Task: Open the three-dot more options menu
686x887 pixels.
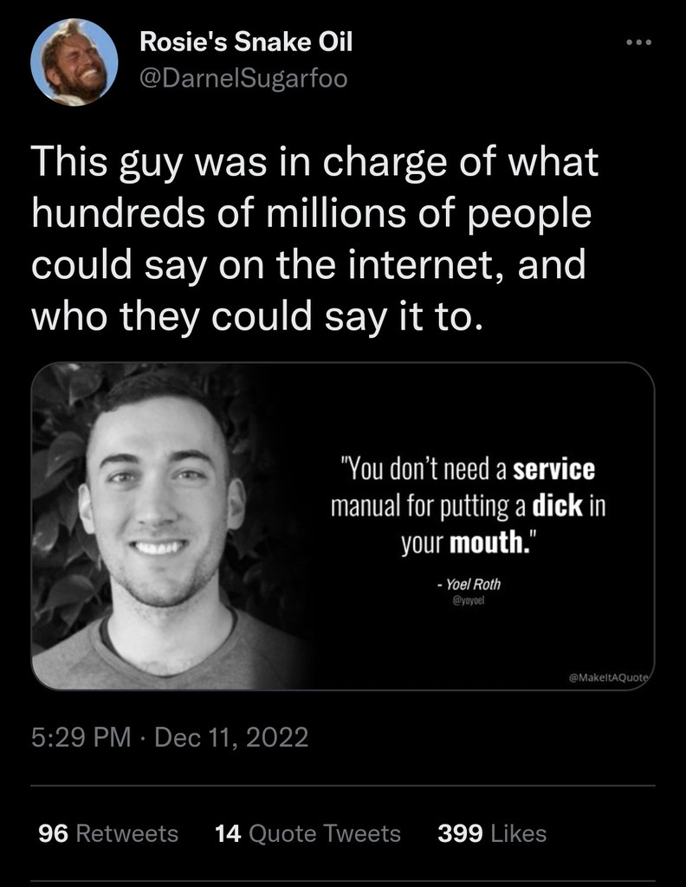Action: pyautogui.click(x=639, y=42)
